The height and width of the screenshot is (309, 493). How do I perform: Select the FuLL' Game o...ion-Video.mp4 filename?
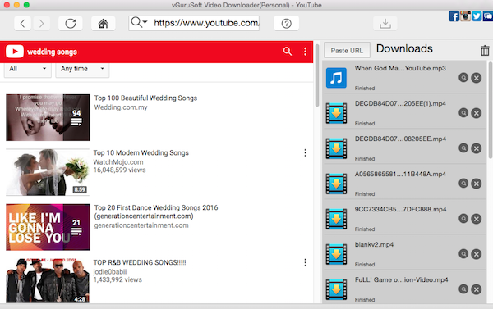pyautogui.click(x=401, y=279)
